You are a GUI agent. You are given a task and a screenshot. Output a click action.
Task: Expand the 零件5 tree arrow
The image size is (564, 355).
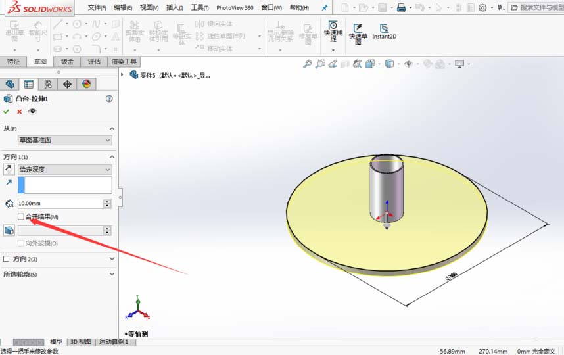click(122, 74)
